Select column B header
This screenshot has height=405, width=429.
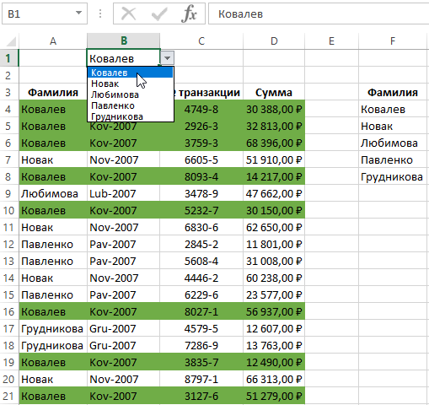[x=124, y=41]
